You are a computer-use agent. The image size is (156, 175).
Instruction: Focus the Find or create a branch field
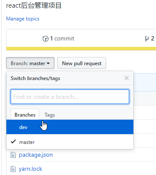(70, 97)
